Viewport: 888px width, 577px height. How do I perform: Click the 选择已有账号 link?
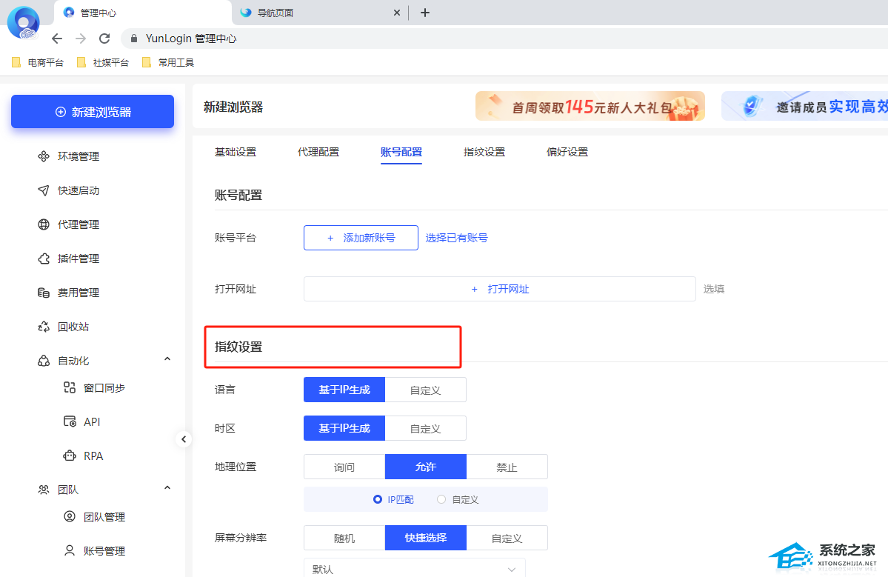[456, 238]
